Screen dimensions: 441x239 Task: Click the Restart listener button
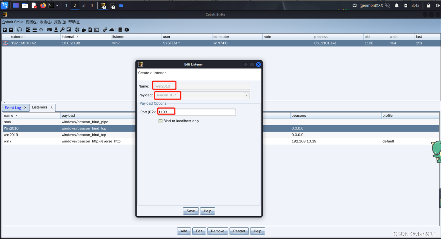click(239, 231)
